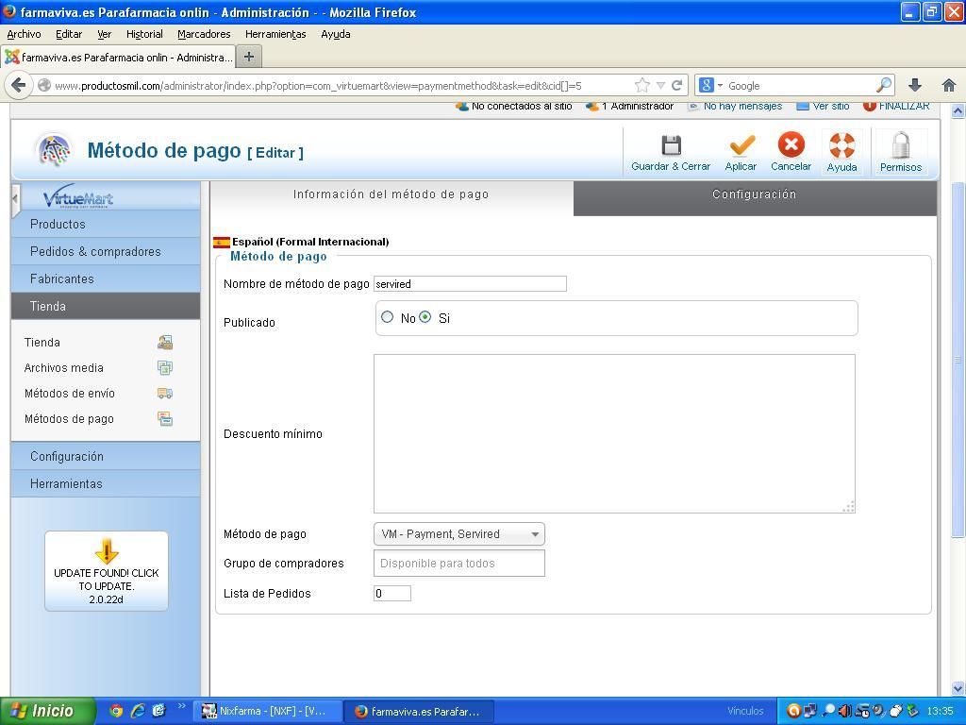This screenshot has width=966, height=725.
Task: Click the page vertical scrollbar down arrow
Action: point(958,688)
